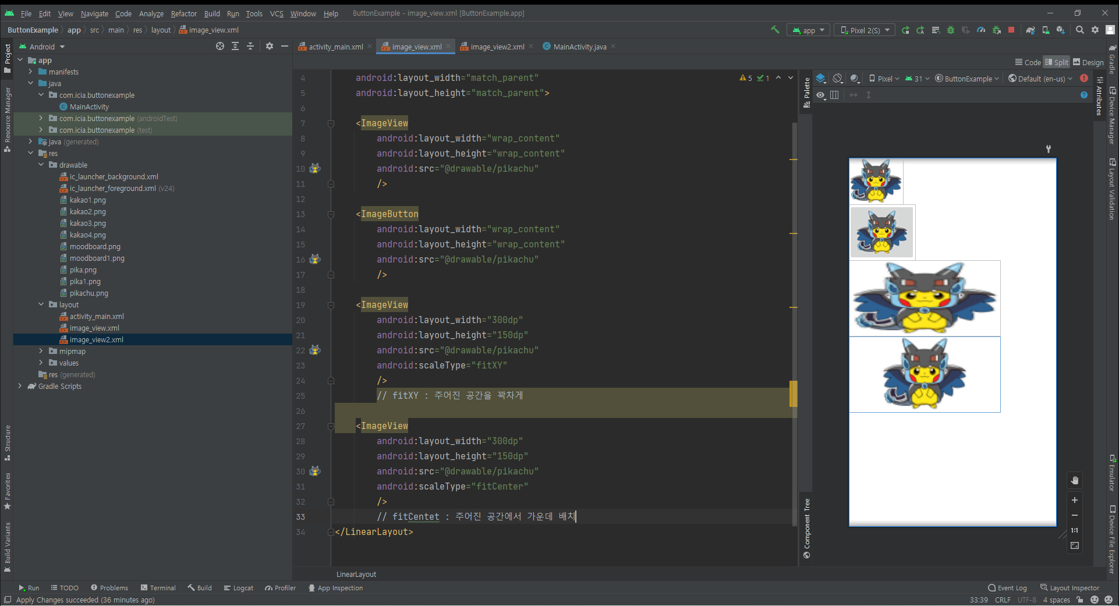
Task: Toggle the Attributes side panel
Action: [x=1099, y=96]
